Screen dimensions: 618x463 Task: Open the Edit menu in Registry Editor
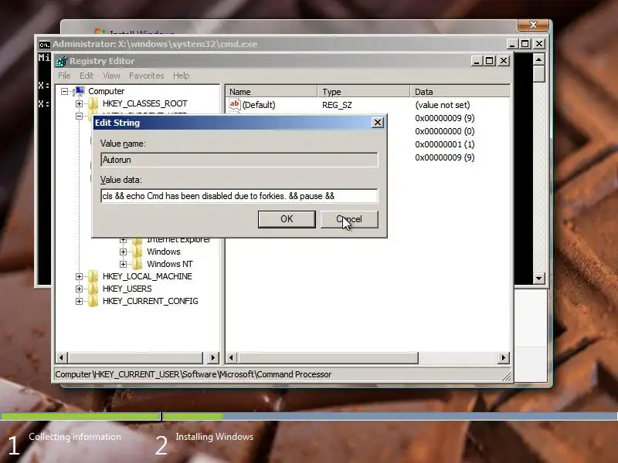(x=87, y=76)
